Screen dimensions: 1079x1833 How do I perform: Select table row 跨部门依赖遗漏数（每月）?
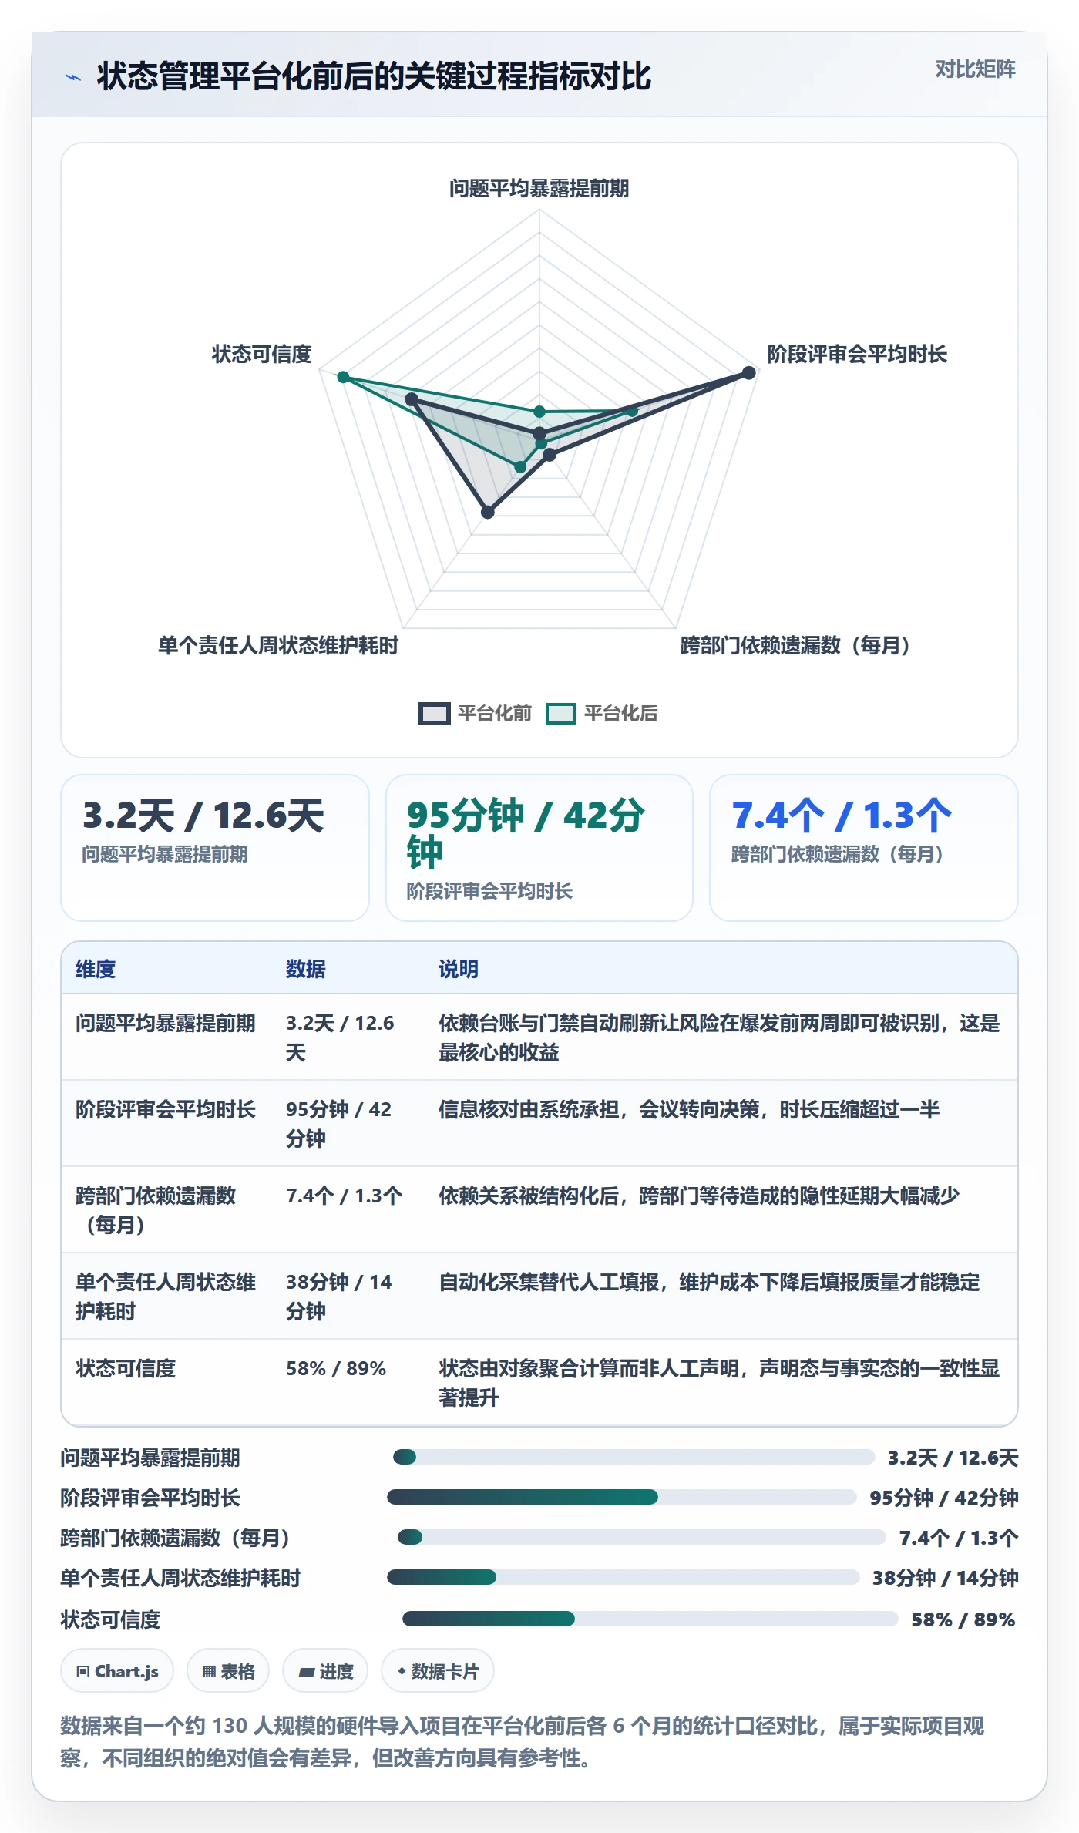point(539,1209)
